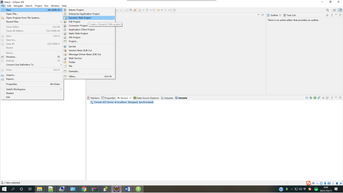This screenshot has height=193, width=343.
Task: Select Application Client Project entry
Action: (89, 30)
